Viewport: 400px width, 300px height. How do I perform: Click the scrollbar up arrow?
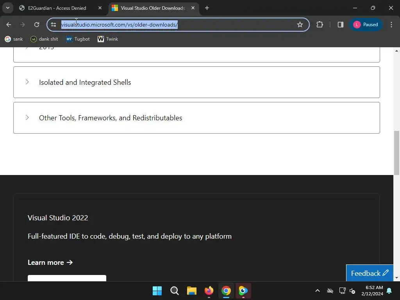point(396,51)
